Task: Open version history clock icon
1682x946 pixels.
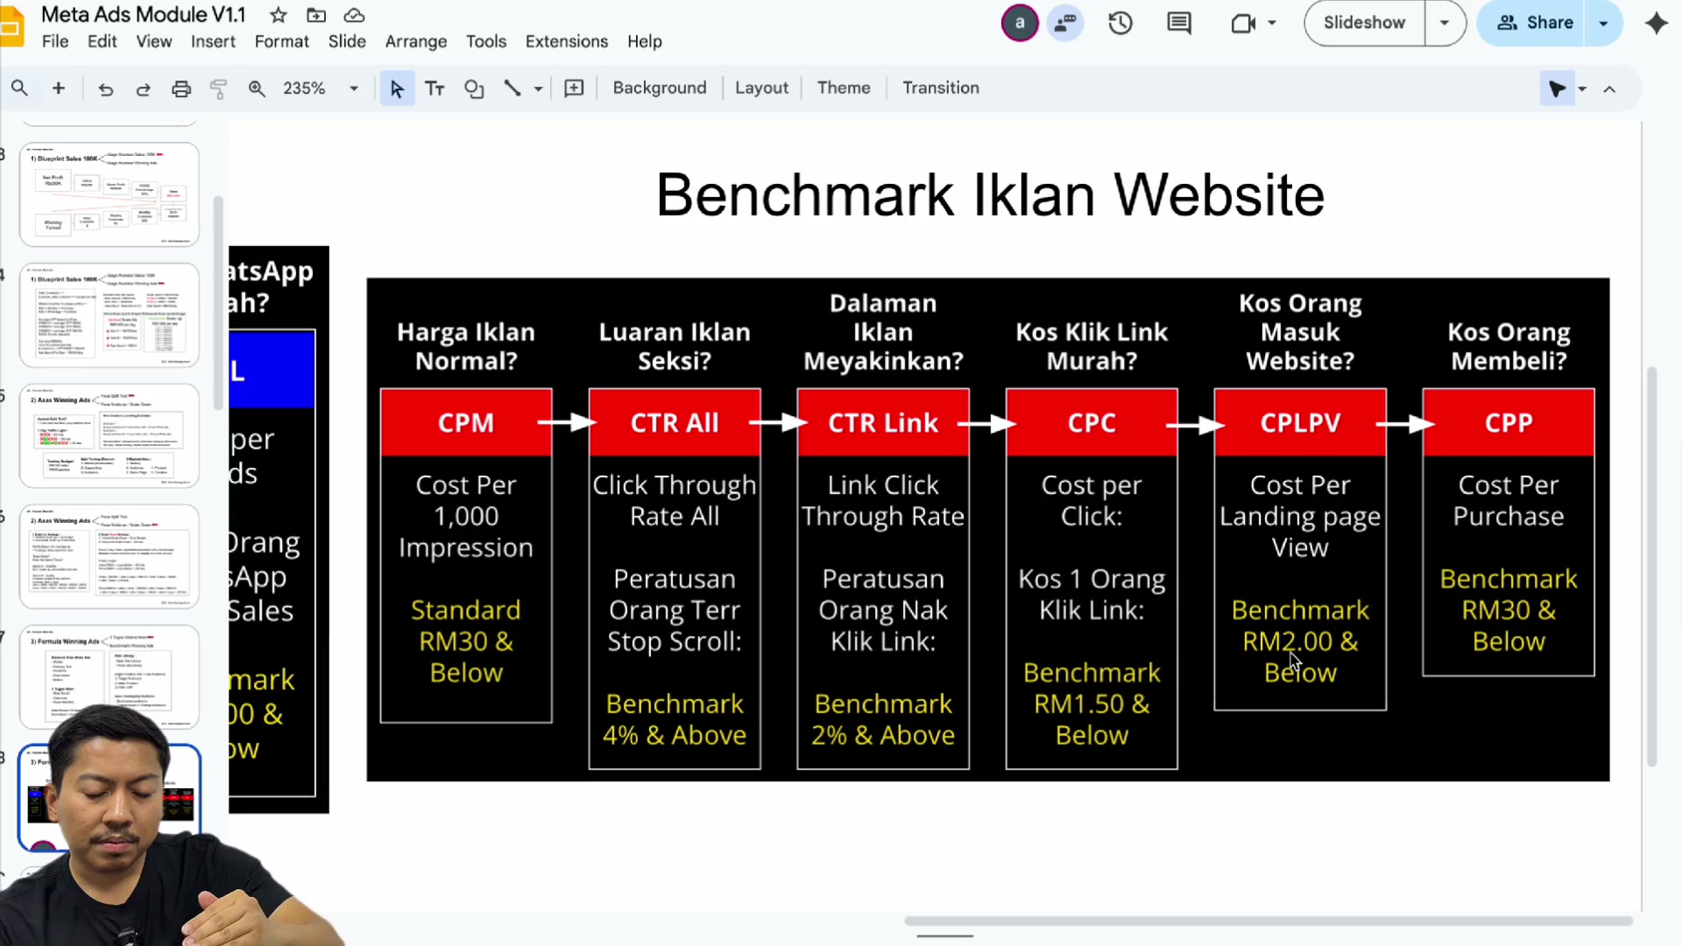Action: [x=1120, y=23]
